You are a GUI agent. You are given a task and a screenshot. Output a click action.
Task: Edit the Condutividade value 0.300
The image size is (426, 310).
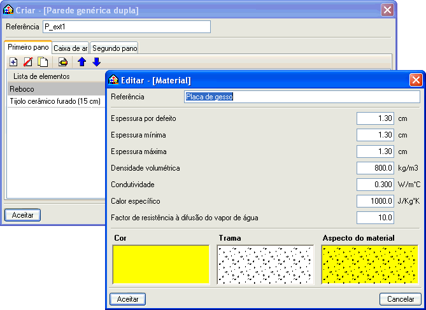[375, 185]
